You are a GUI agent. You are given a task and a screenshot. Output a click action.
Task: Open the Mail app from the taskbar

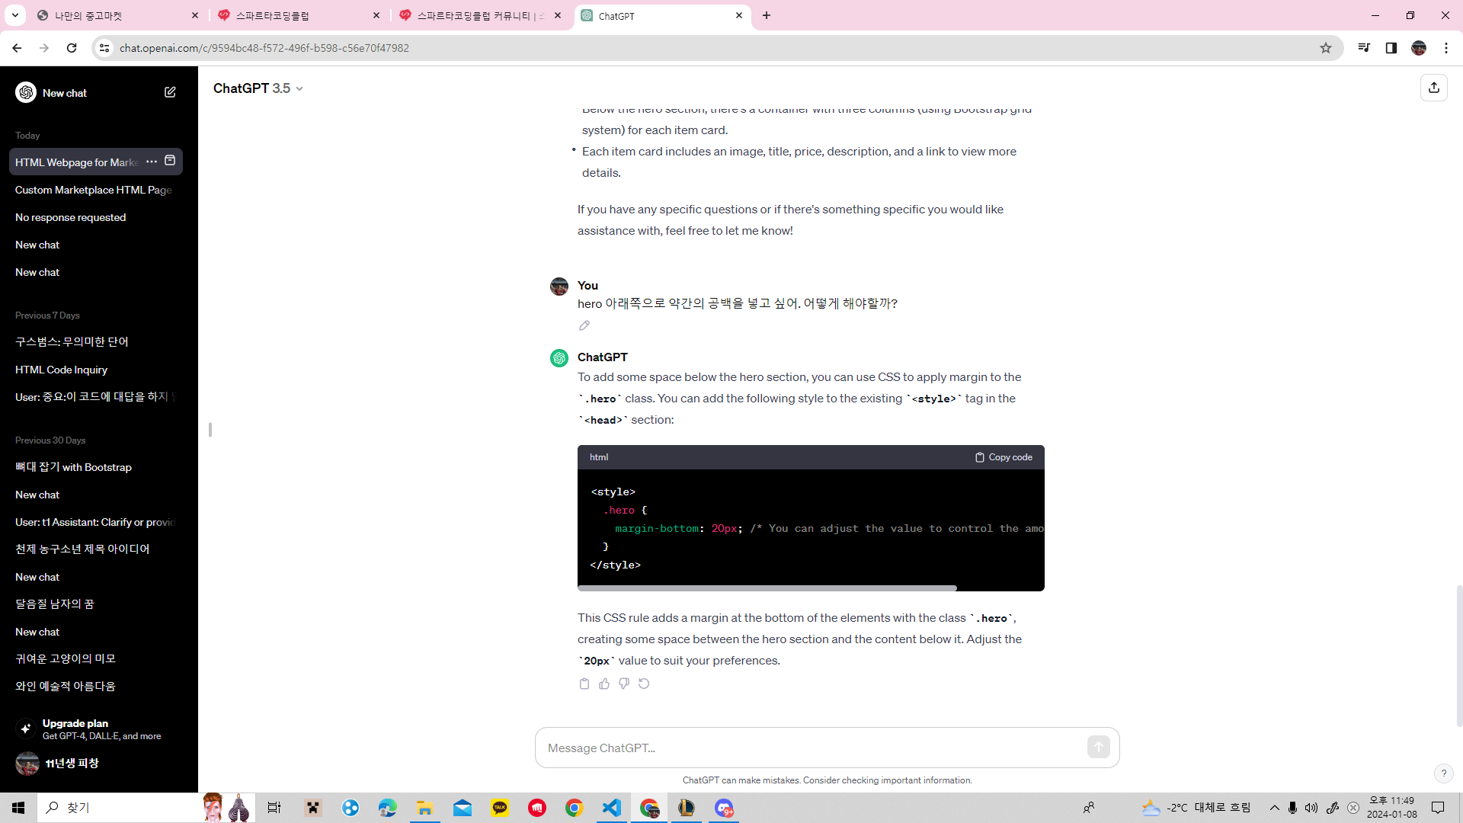[463, 808]
